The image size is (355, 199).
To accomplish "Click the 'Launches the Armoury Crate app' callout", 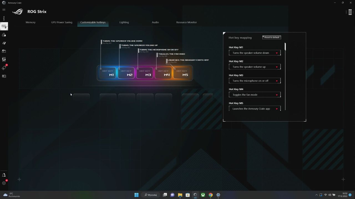I will point(188,60).
